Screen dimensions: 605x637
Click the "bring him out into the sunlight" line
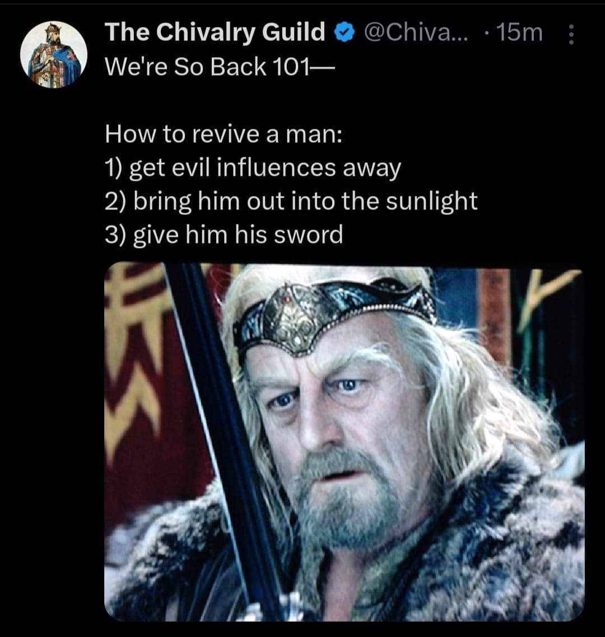click(x=291, y=200)
